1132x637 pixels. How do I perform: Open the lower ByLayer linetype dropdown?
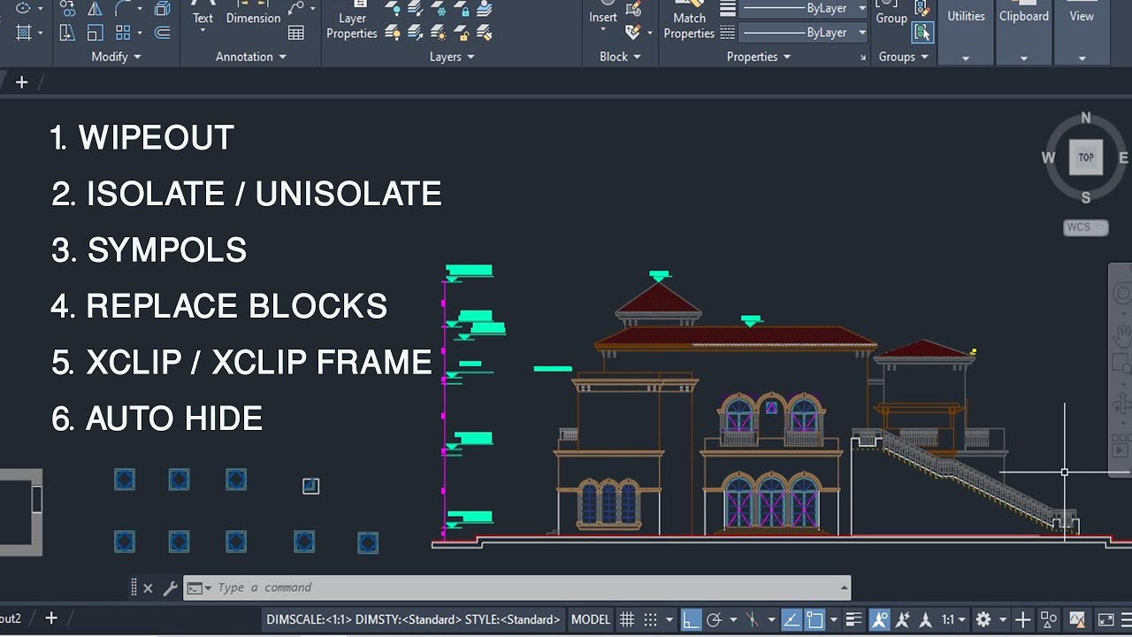click(x=862, y=33)
